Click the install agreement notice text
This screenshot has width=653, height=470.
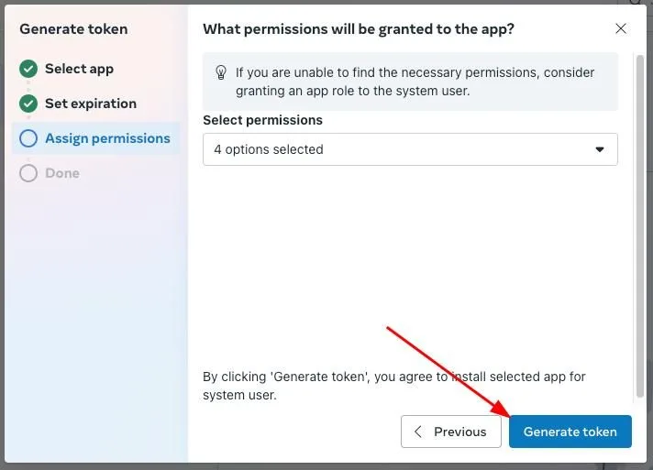394,386
